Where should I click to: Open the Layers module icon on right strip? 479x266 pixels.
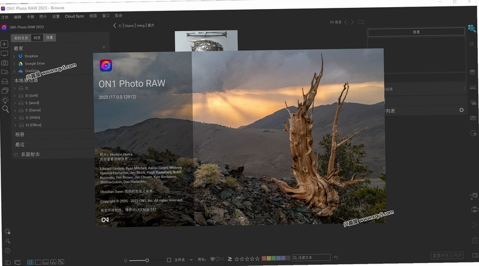tap(472, 72)
